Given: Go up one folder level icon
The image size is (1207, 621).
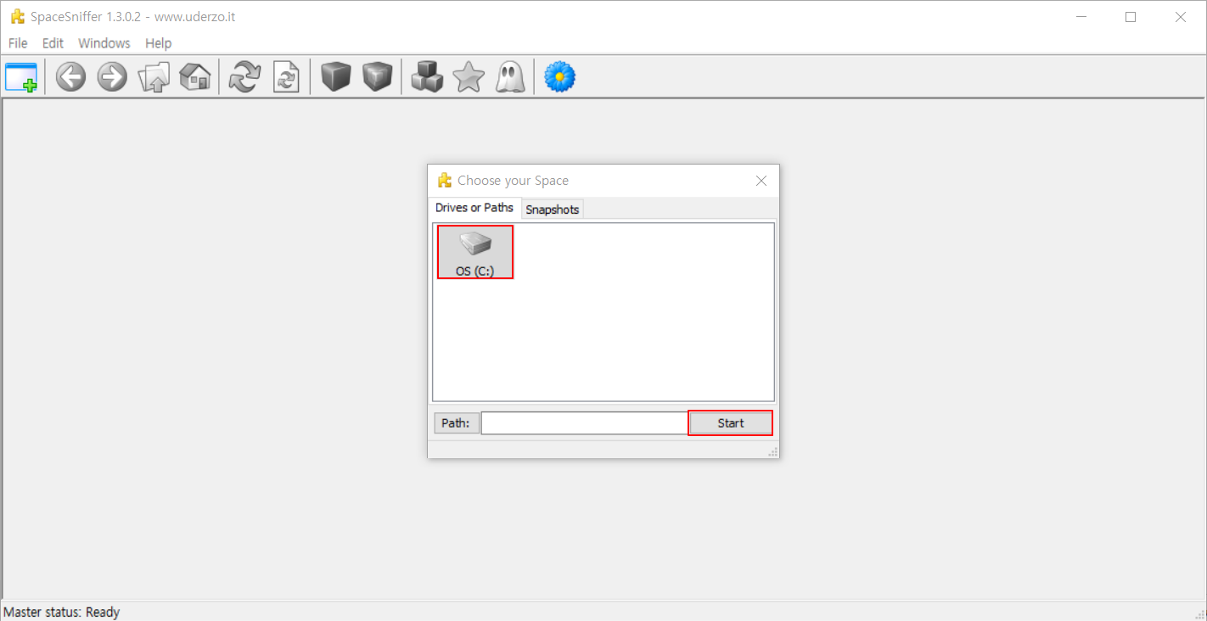Looking at the screenshot, I should (154, 77).
